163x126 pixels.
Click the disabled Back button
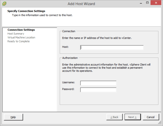(114, 117)
